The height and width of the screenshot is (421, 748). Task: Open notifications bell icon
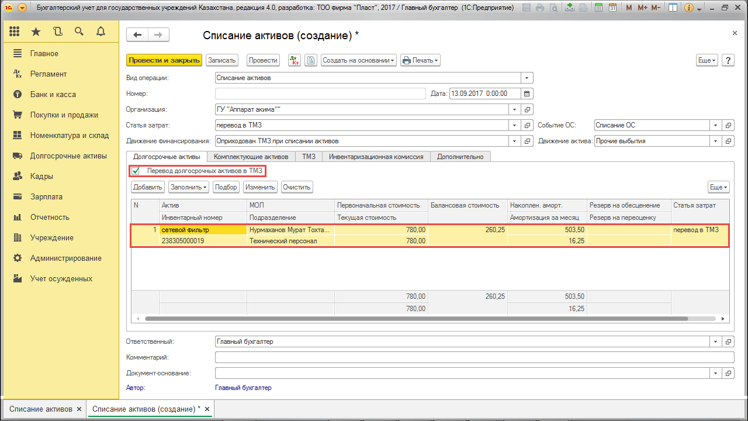(101, 32)
